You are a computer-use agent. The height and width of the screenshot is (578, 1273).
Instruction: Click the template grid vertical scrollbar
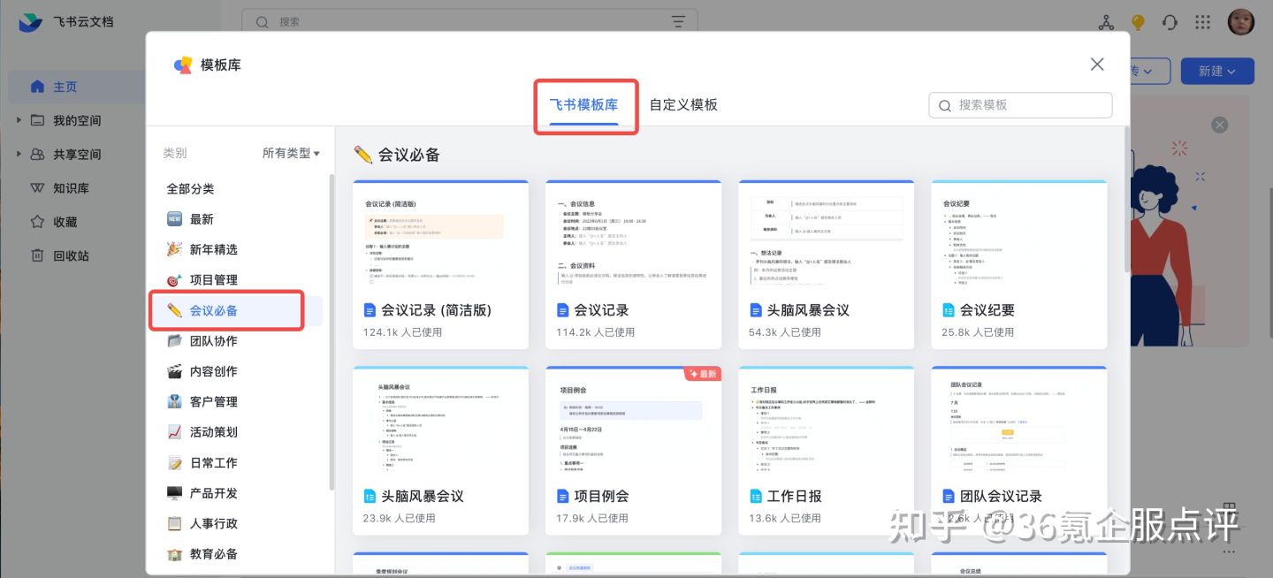[x=1125, y=199]
